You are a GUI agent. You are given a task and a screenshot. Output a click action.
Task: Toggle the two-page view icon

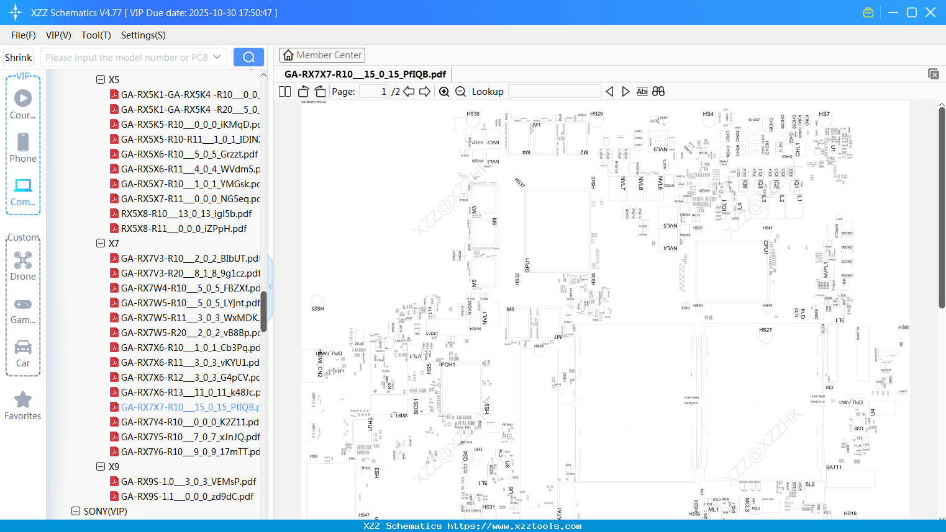tap(284, 91)
